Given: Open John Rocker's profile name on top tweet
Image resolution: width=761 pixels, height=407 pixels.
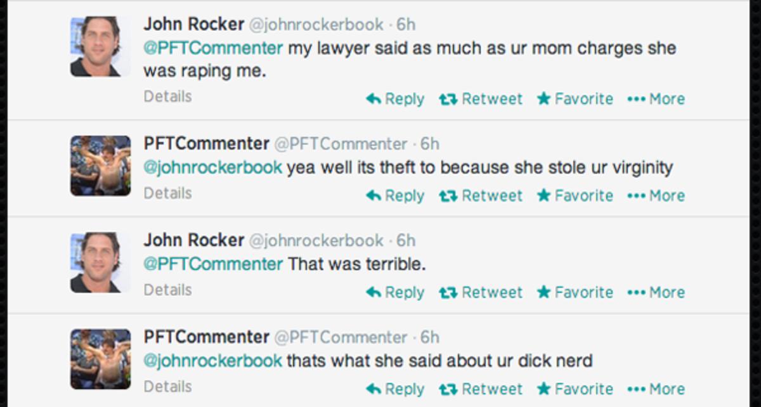Looking at the screenshot, I should click(193, 24).
